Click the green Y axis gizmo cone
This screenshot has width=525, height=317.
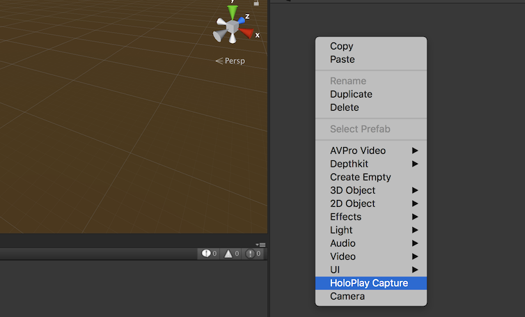[233, 13]
